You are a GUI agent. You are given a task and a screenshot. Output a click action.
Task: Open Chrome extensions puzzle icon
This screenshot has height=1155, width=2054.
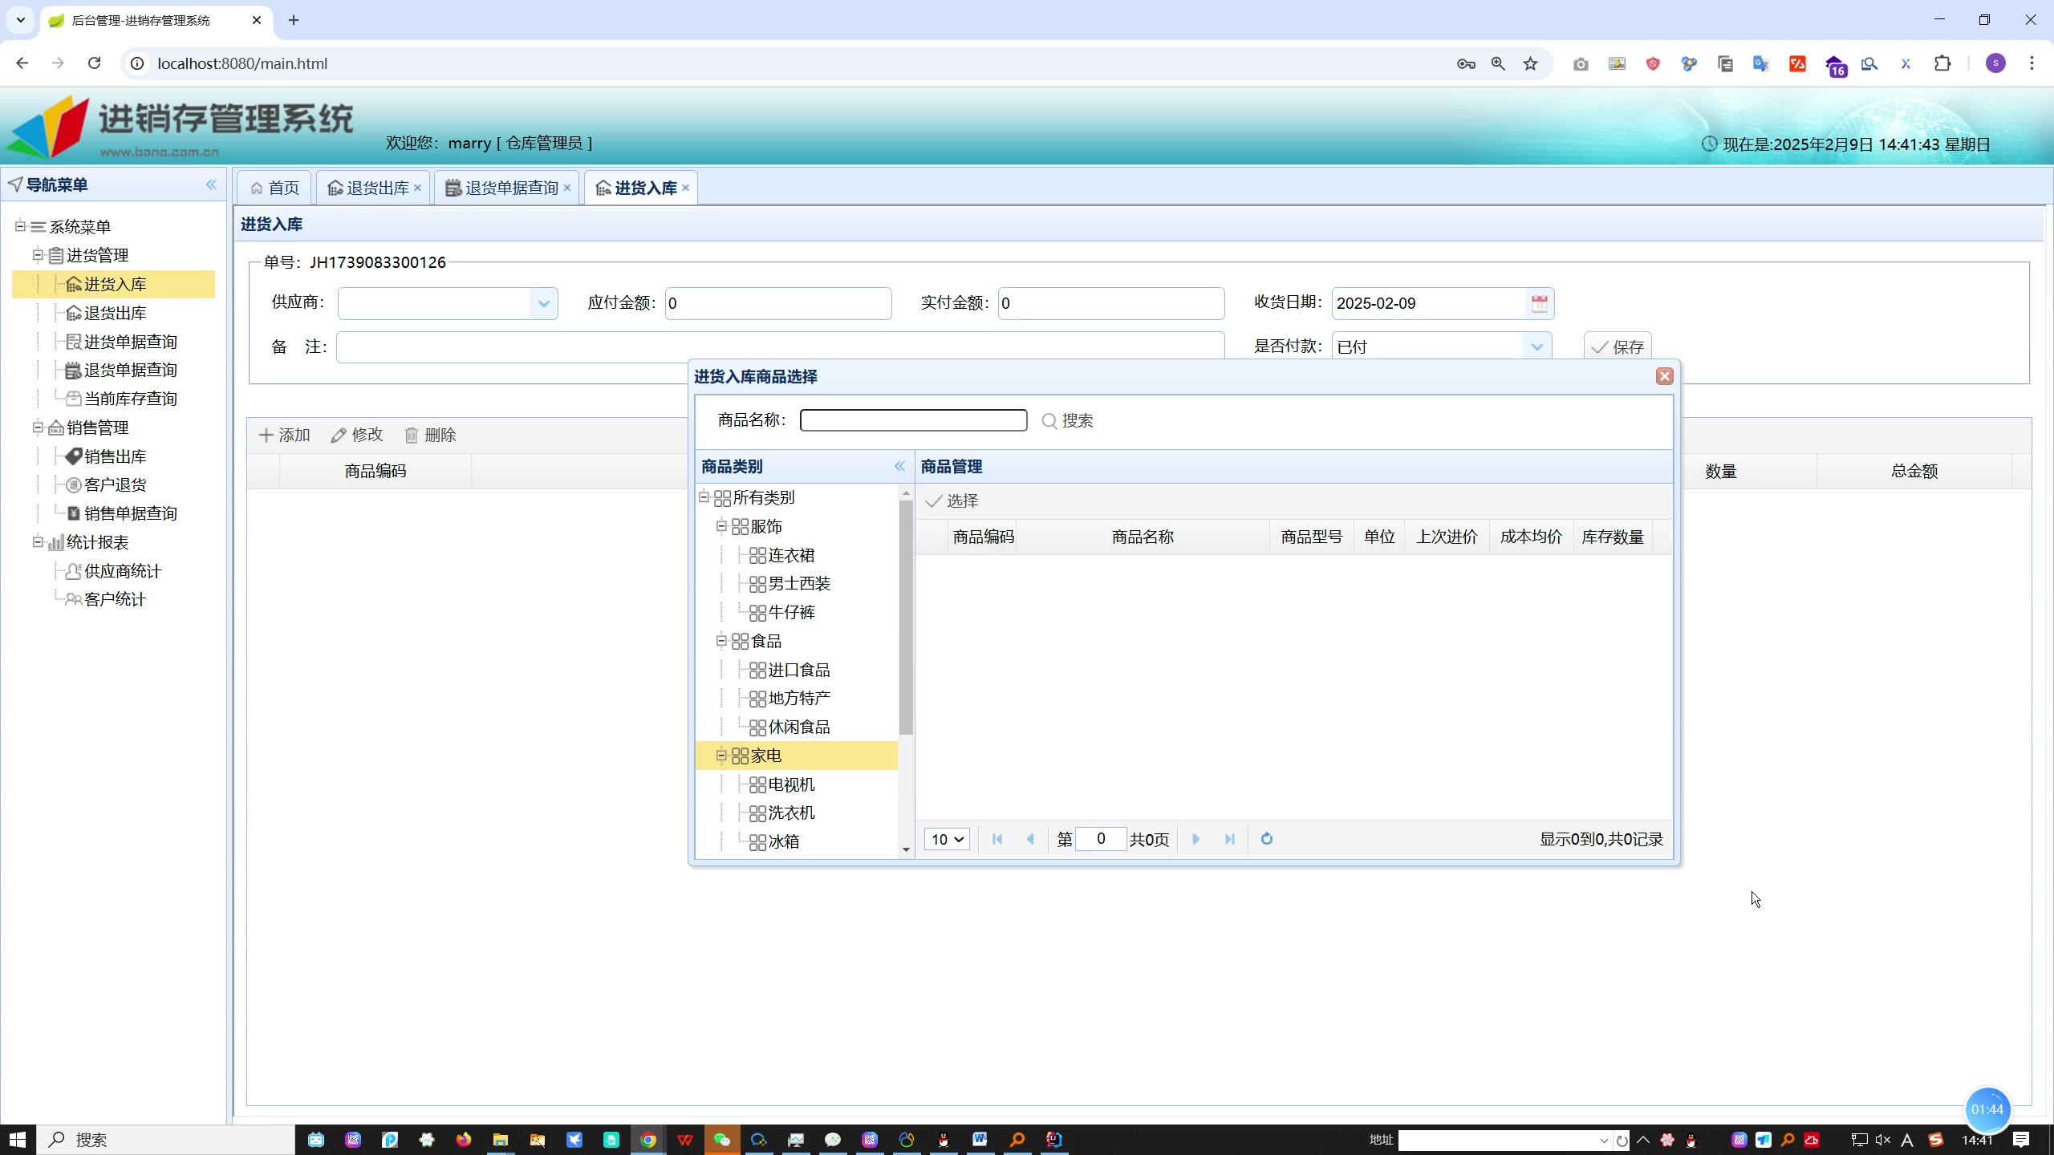click(x=1942, y=63)
